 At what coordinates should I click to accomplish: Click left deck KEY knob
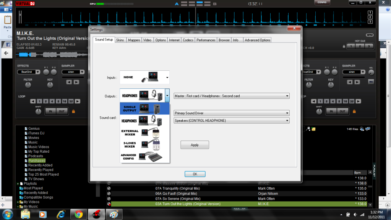pos(50,85)
